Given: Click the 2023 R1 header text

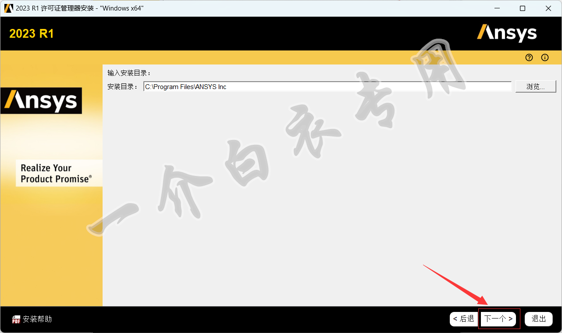Looking at the screenshot, I should tap(32, 34).
